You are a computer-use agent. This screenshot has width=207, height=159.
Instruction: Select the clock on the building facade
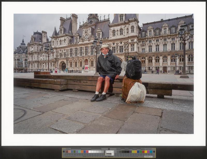click(86, 37)
